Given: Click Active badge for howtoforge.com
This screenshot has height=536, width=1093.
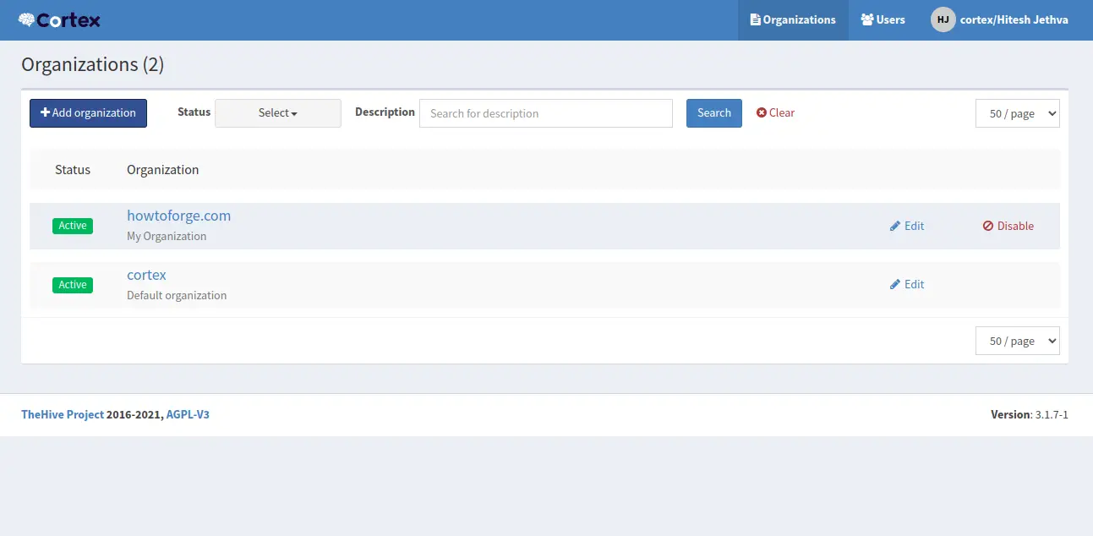Looking at the screenshot, I should coord(73,226).
